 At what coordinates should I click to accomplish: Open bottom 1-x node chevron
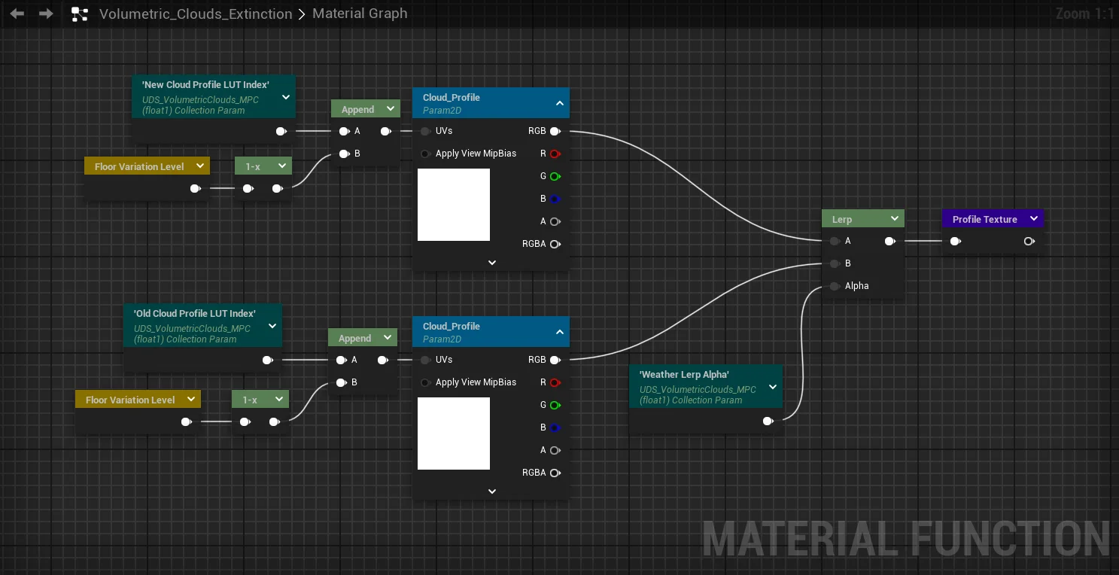278,400
